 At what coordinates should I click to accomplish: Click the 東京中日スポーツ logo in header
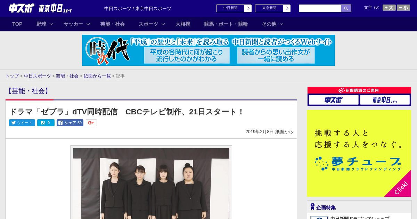click(55, 8)
